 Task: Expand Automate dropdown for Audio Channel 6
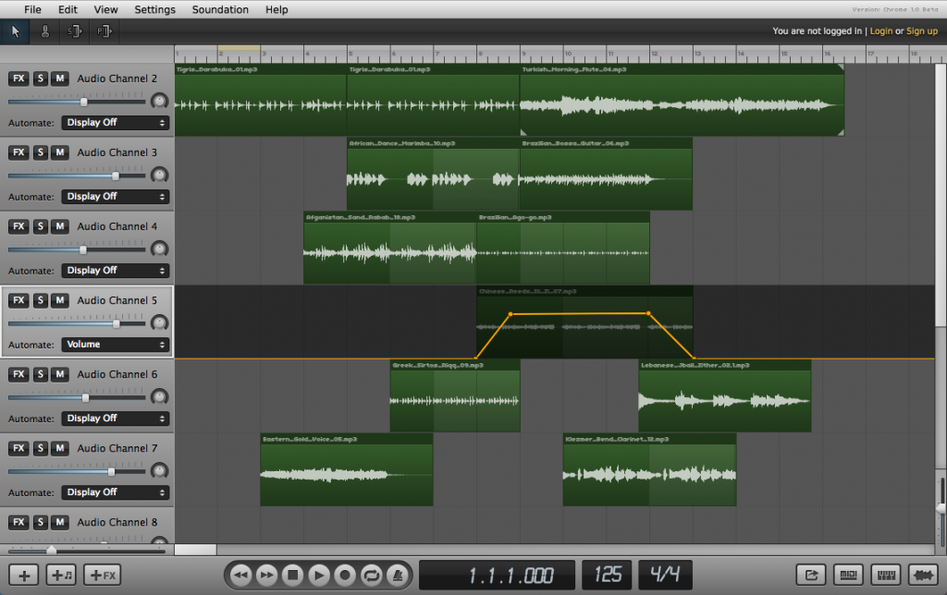click(x=116, y=419)
